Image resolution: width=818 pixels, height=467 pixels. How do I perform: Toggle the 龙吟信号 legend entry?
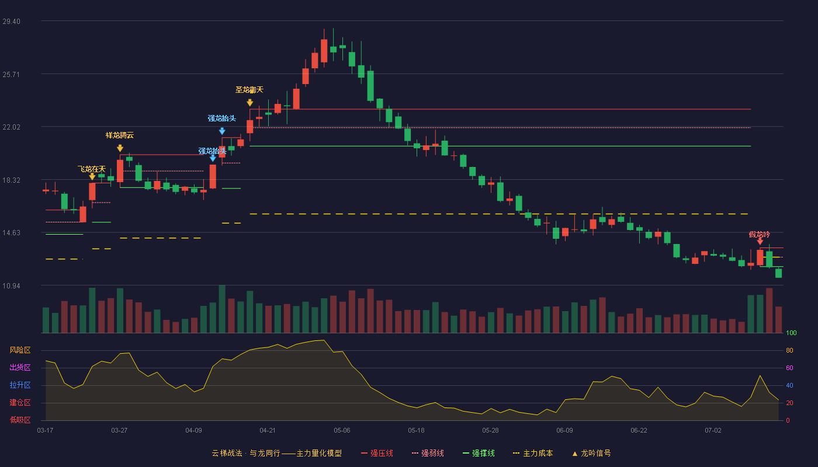tap(591, 453)
